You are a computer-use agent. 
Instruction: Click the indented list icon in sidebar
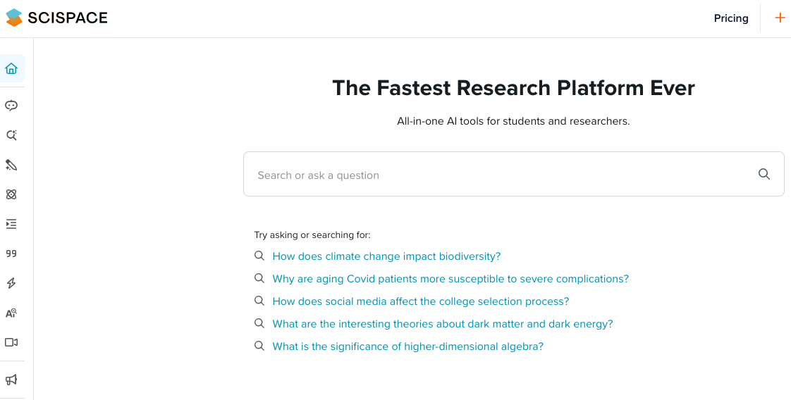click(11, 224)
